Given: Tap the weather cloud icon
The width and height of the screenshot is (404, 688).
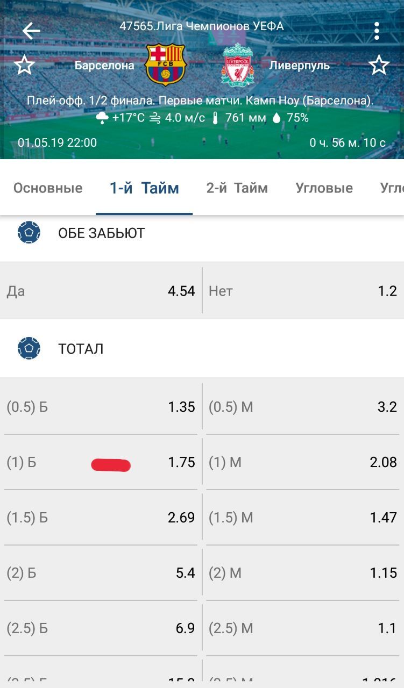Looking at the screenshot, I should point(102,118).
